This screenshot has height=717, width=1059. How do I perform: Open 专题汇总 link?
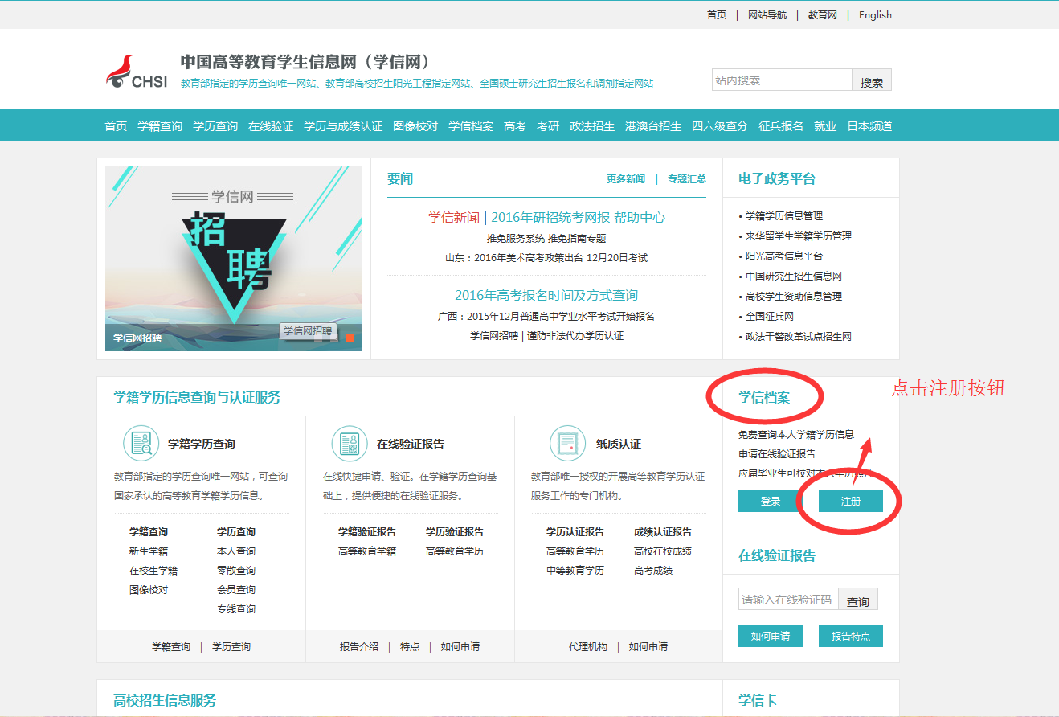[x=687, y=179]
